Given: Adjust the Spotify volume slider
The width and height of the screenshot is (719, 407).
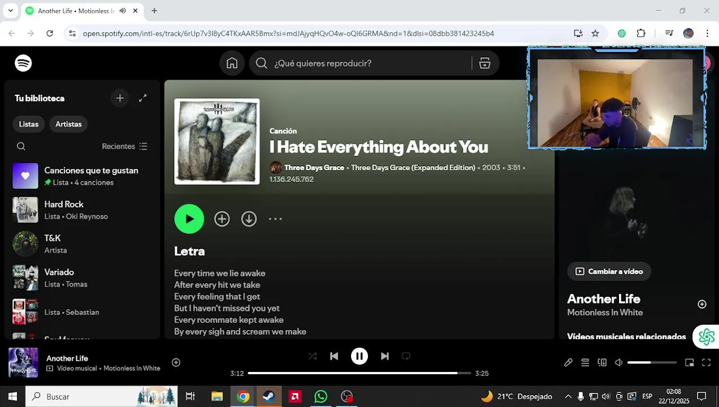Looking at the screenshot, I should coord(652,362).
